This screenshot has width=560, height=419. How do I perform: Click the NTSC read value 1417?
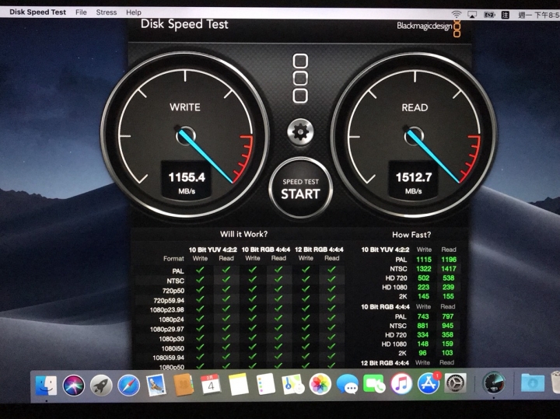[449, 269]
